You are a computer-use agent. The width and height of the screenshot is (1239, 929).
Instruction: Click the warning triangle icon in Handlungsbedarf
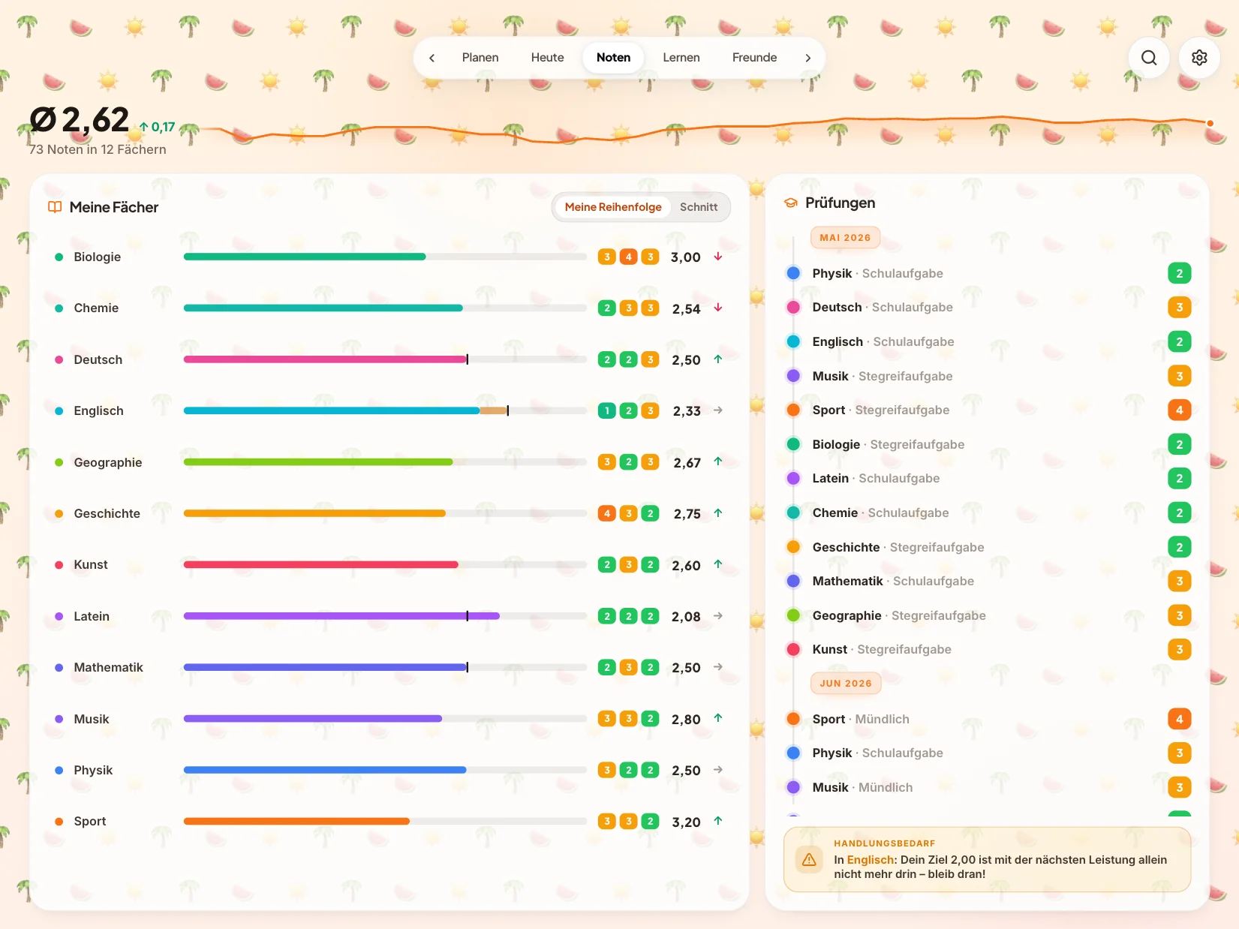809,859
